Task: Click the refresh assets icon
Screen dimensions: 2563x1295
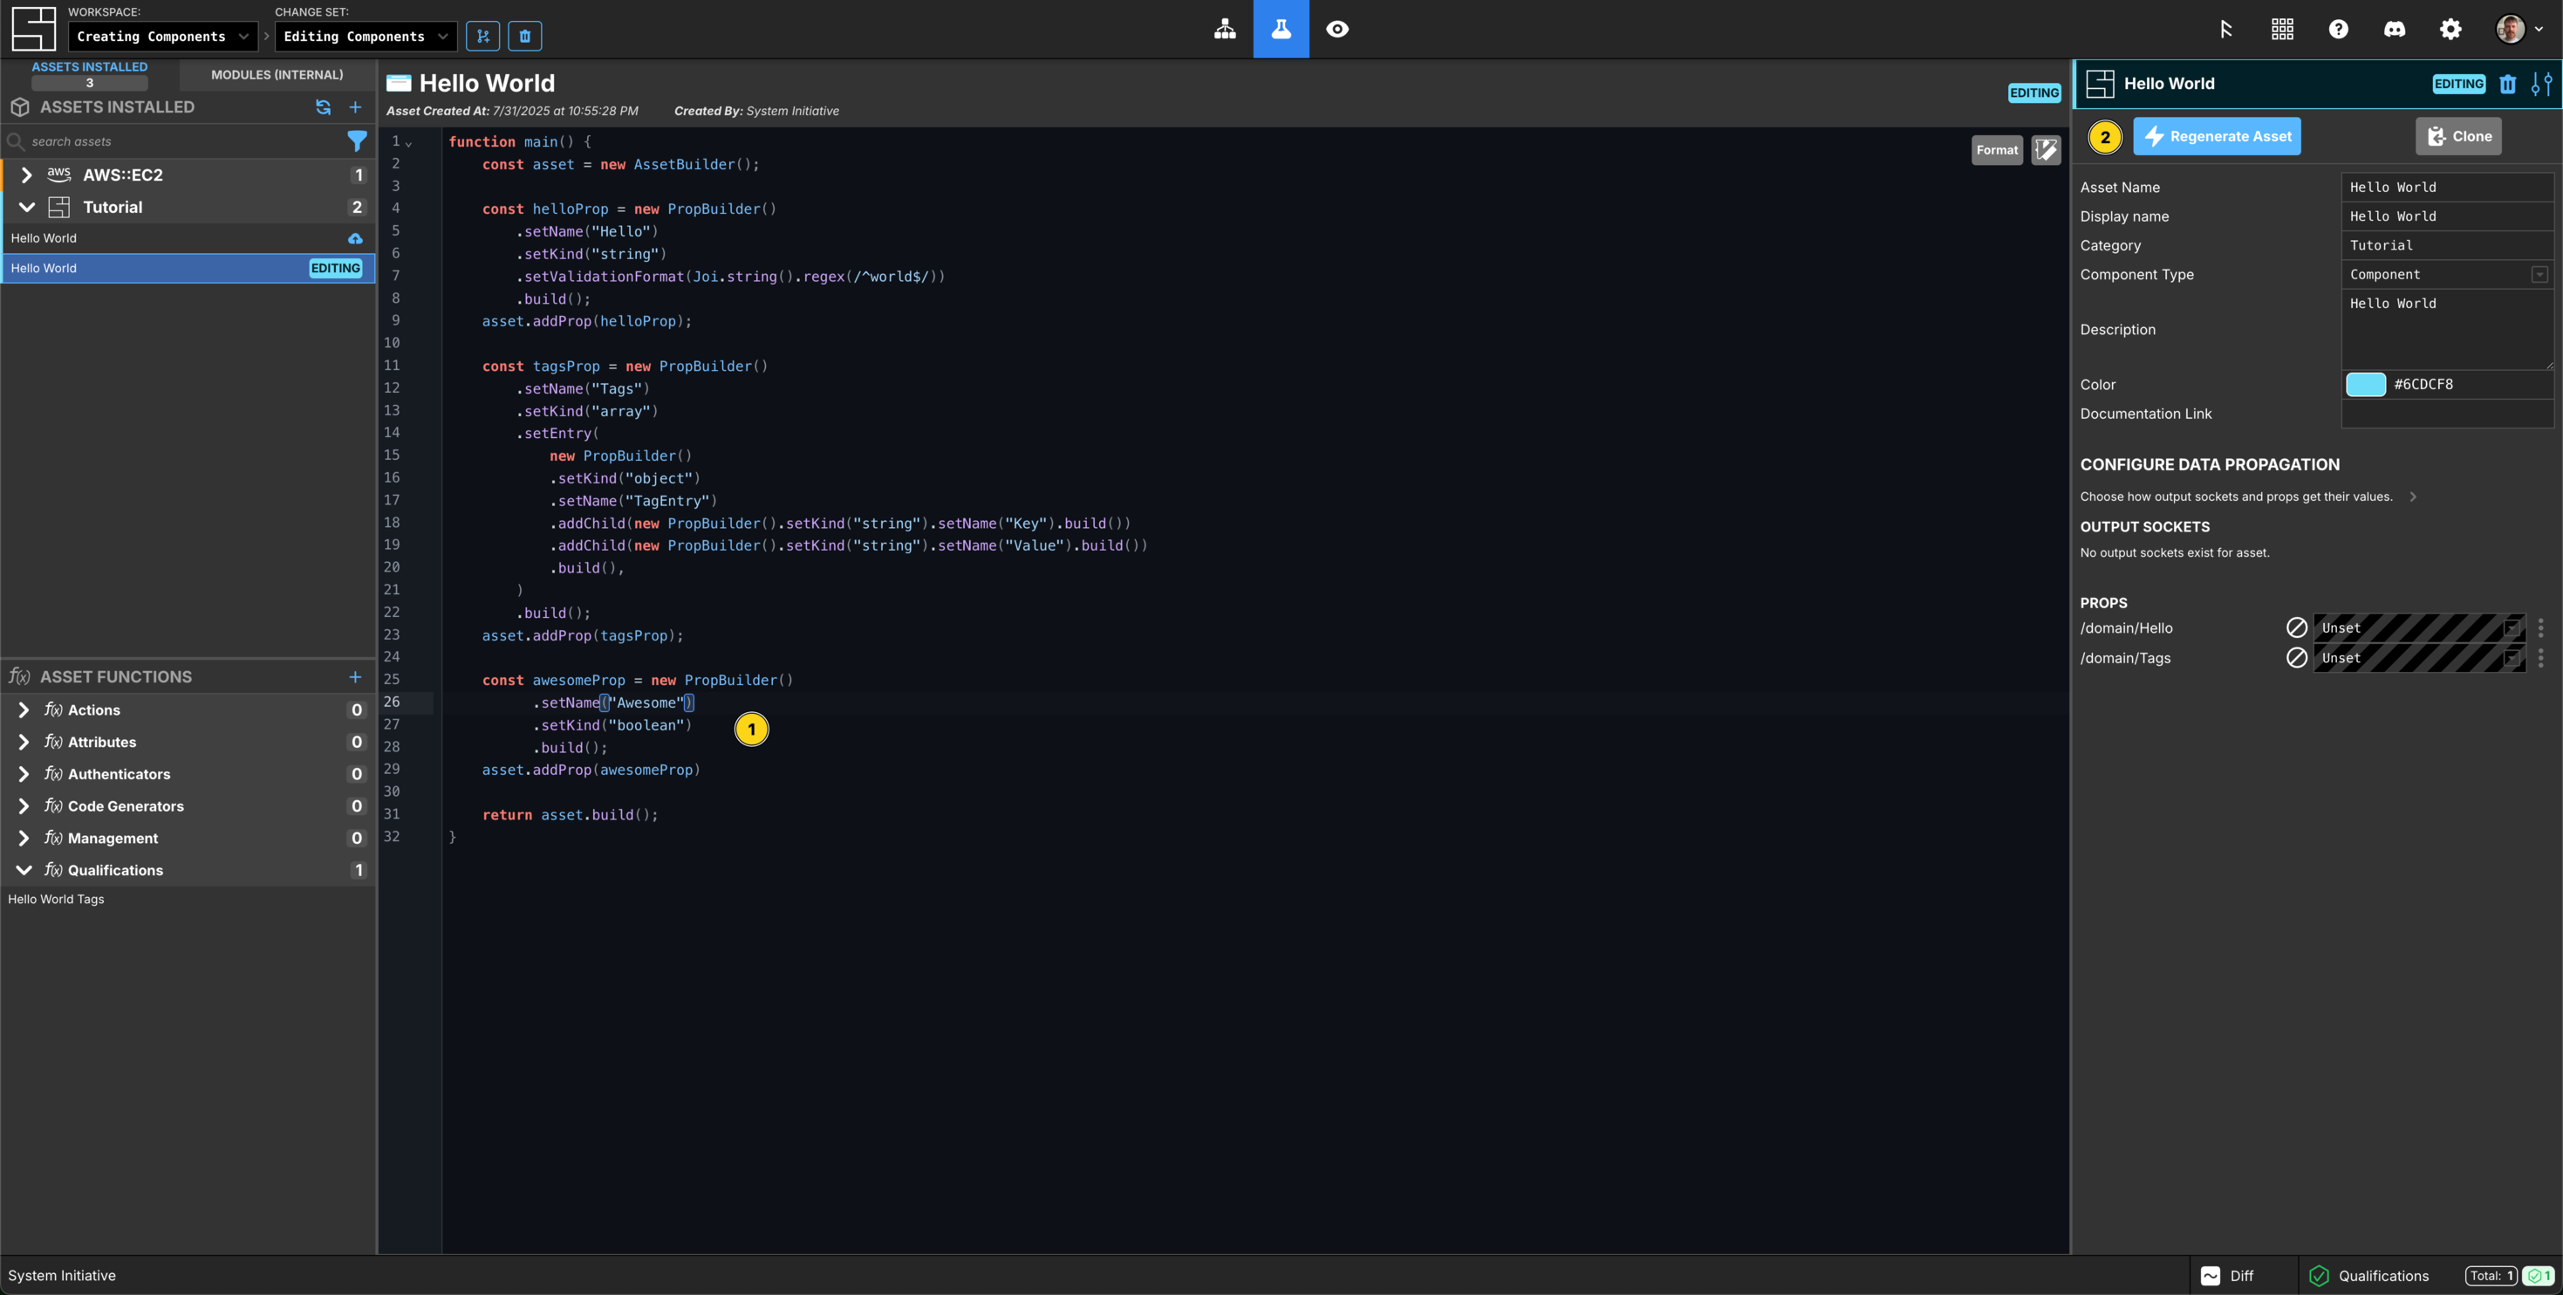Action: pos(324,106)
